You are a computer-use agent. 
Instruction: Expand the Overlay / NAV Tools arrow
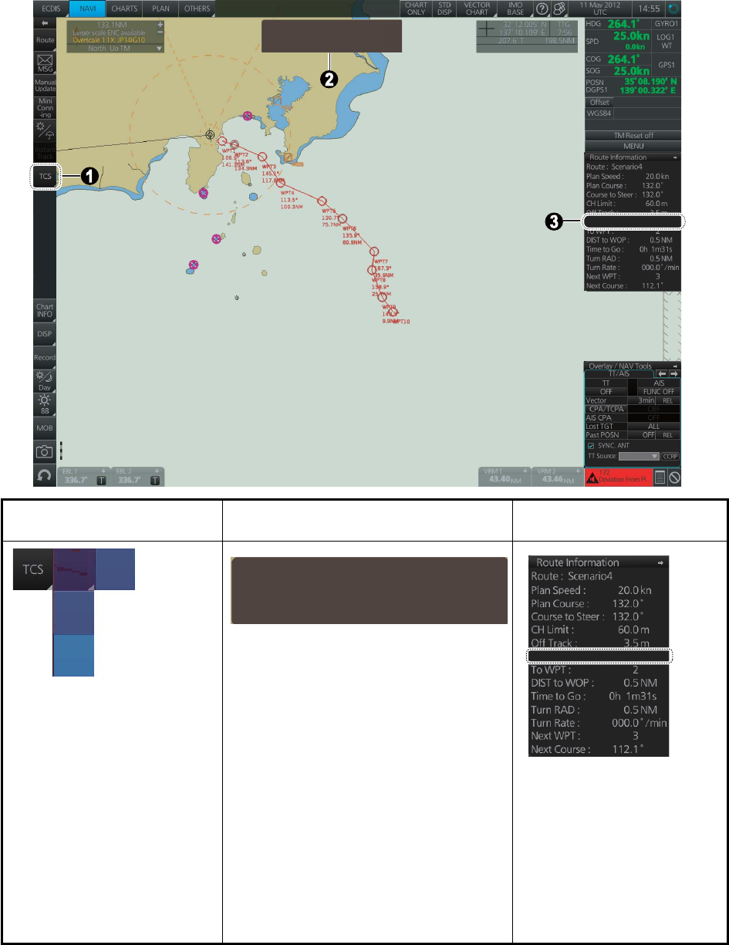673,366
